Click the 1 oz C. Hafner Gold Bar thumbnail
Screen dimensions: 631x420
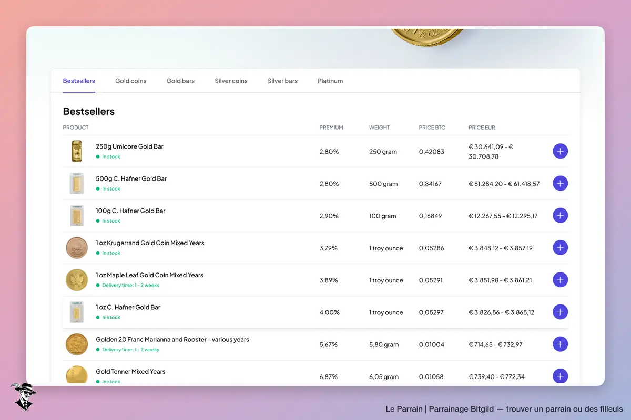[77, 312]
